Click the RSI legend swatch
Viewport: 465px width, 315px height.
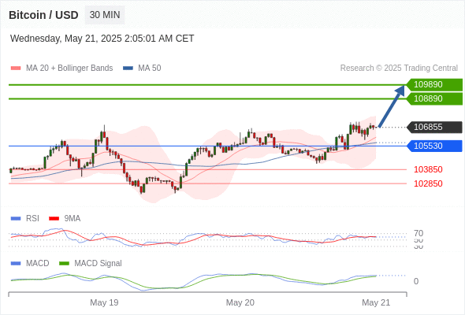point(16,219)
